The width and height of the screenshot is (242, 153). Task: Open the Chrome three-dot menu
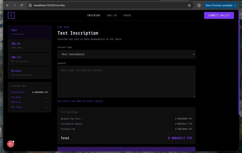(235, 5)
